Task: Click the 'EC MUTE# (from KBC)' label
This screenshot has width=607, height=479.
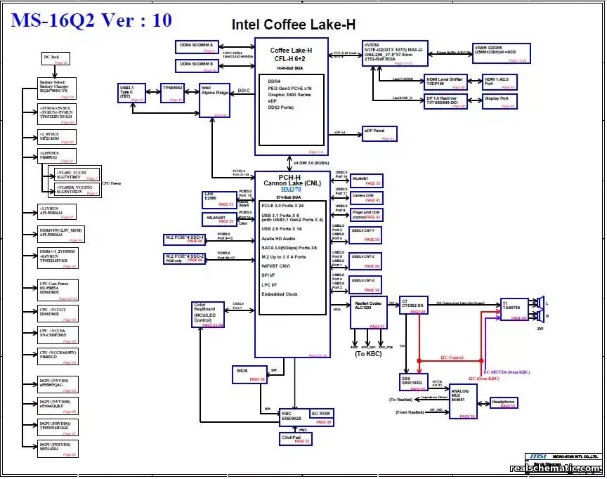Action: (x=507, y=372)
